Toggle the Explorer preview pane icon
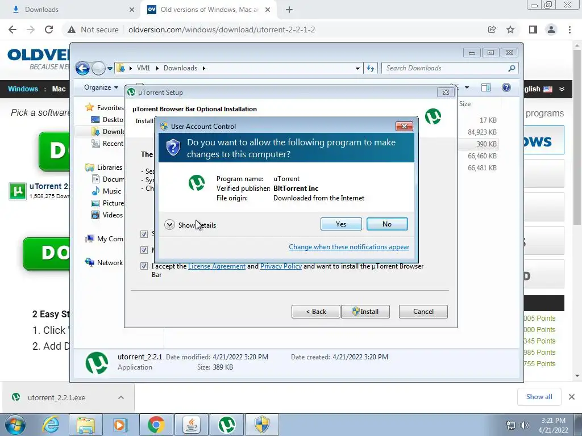Image resolution: width=582 pixels, height=436 pixels. (x=486, y=87)
